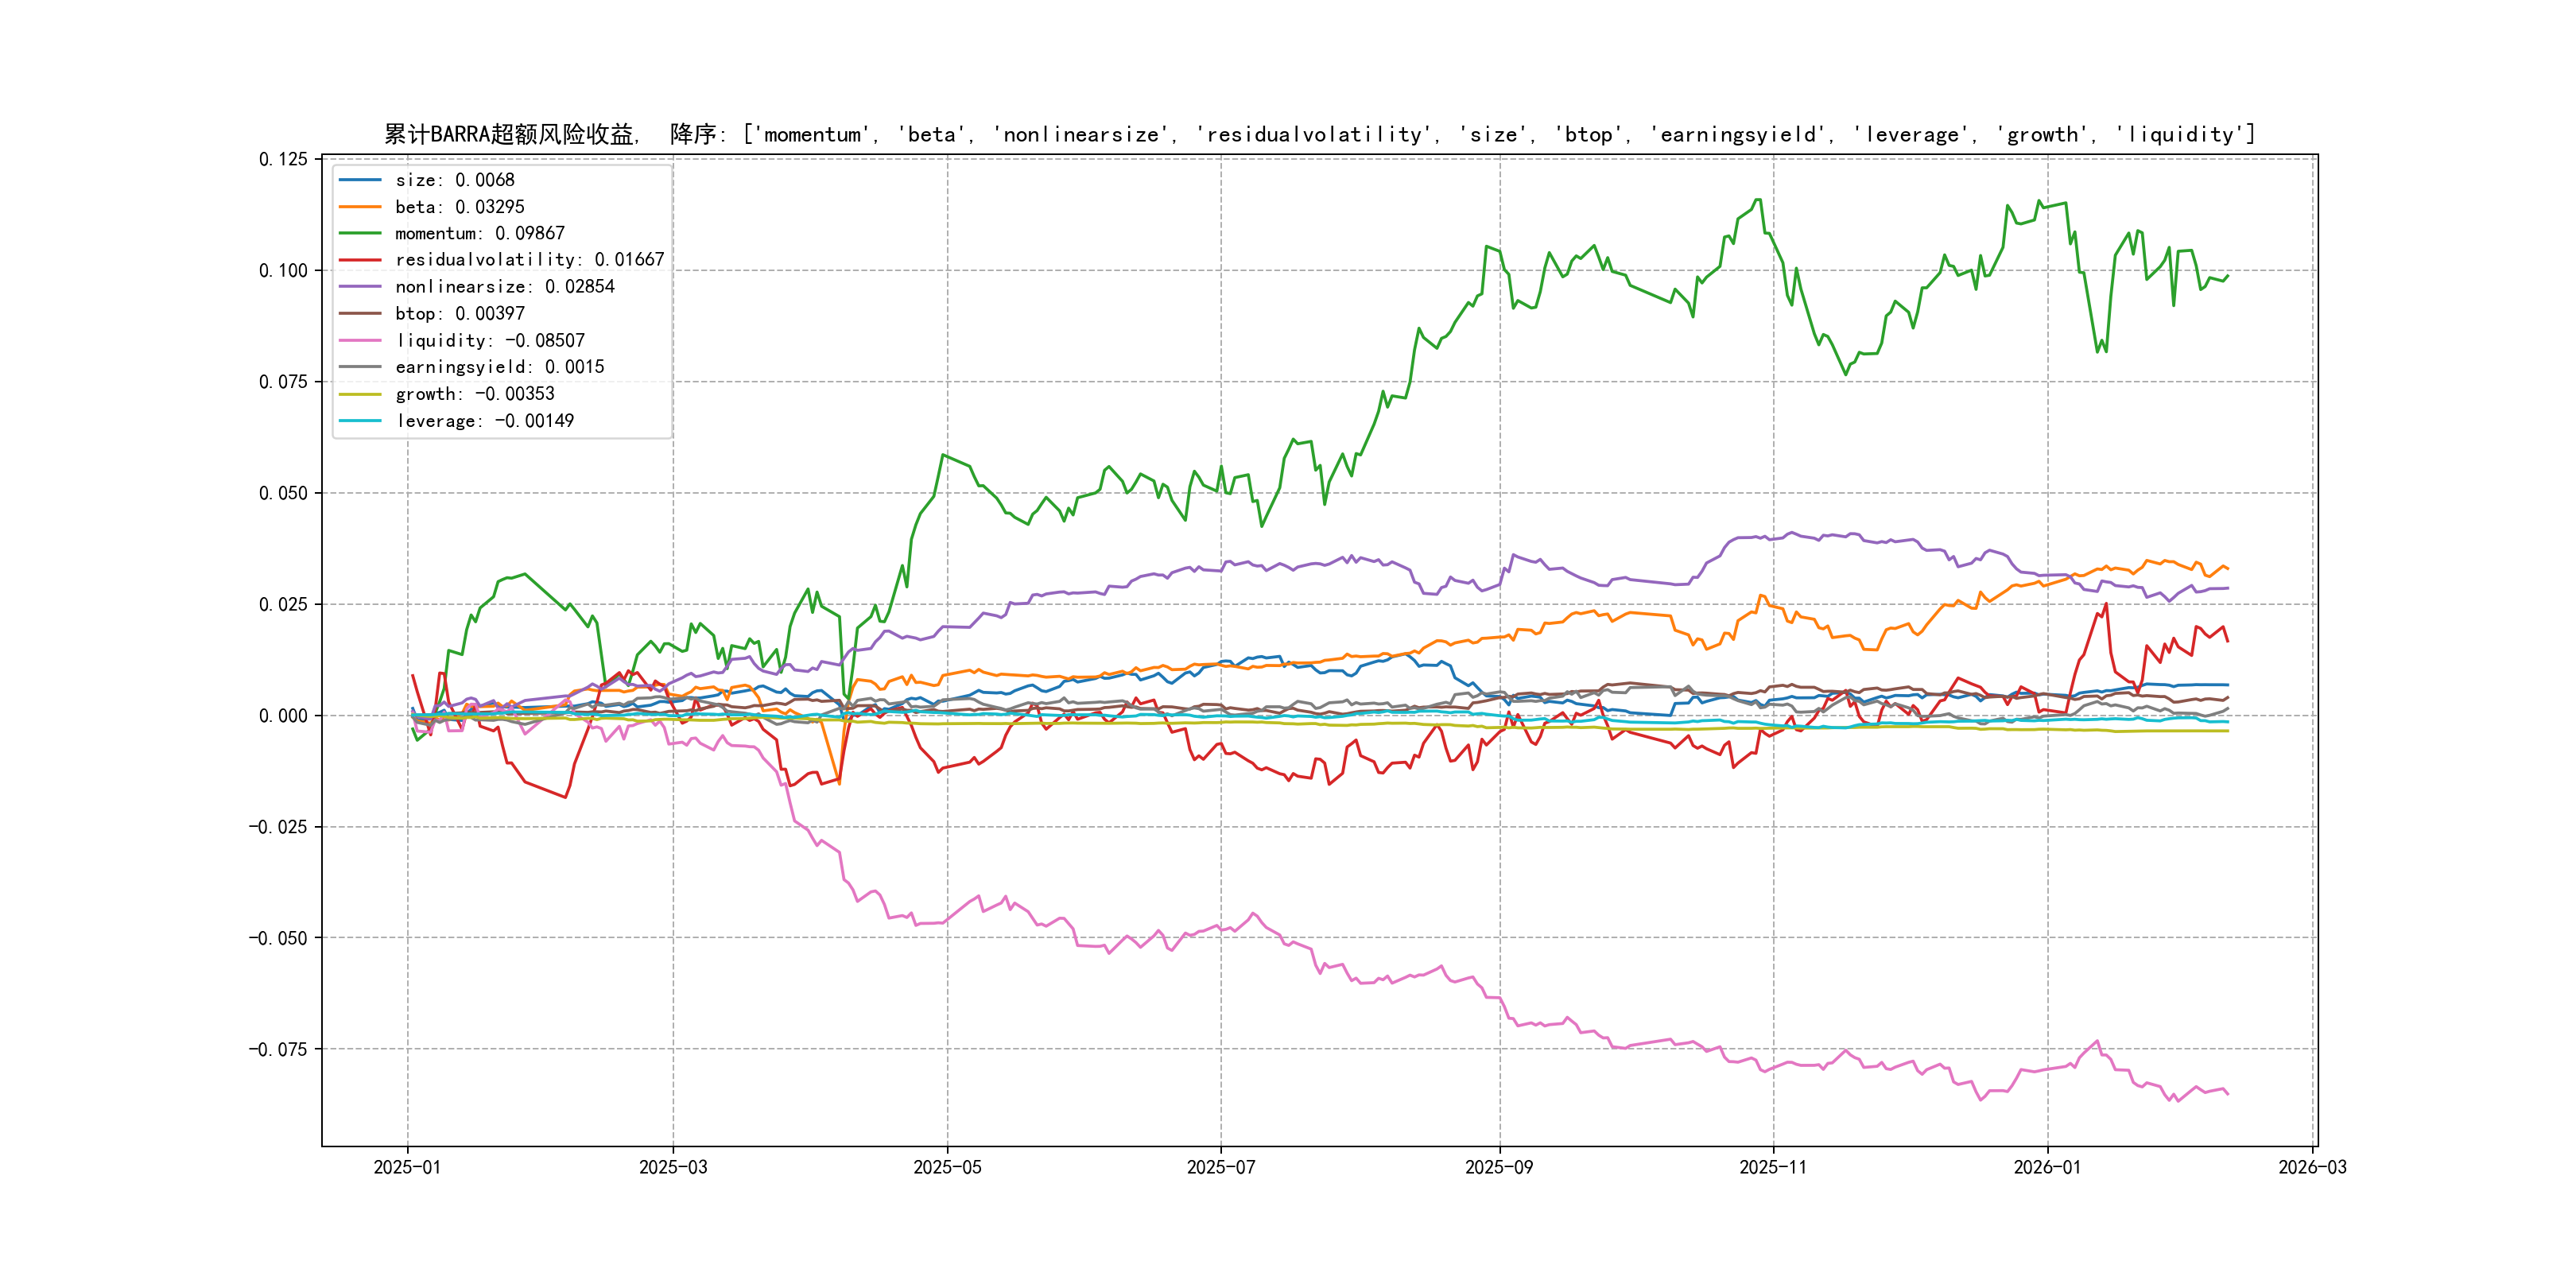Click the 'earningsyield: 0.0015' legend label

(499, 367)
